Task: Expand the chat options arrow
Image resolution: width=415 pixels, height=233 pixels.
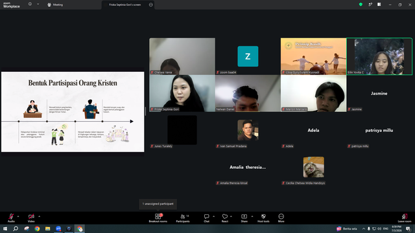Action: 213,216
